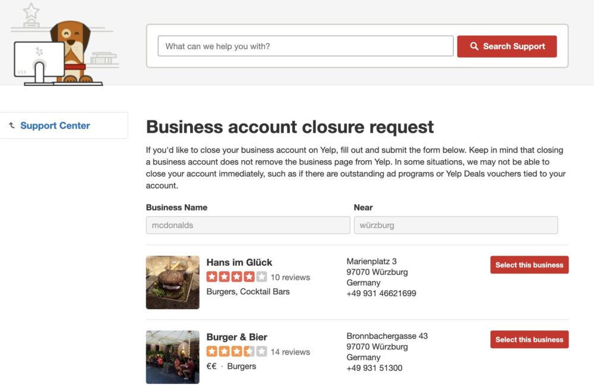Viewport: 594px width, 388px height.
Task: Go back to Support Center
Action: click(x=55, y=126)
